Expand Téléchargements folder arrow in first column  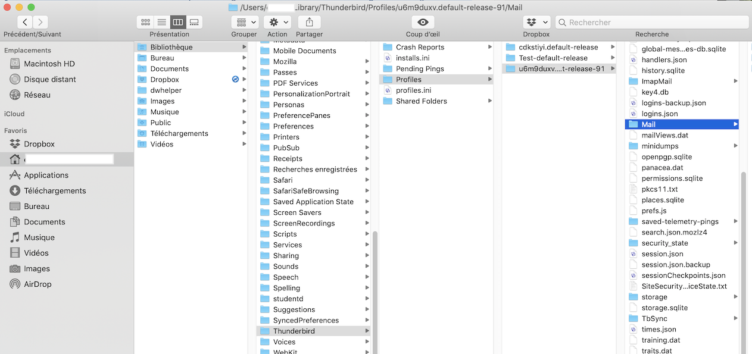point(244,133)
